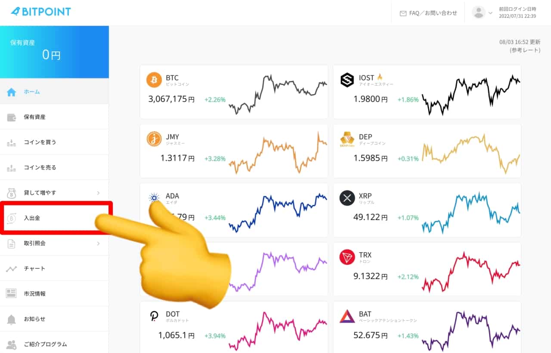
Task: Open the user account dropdown
Action: pos(483,13)
